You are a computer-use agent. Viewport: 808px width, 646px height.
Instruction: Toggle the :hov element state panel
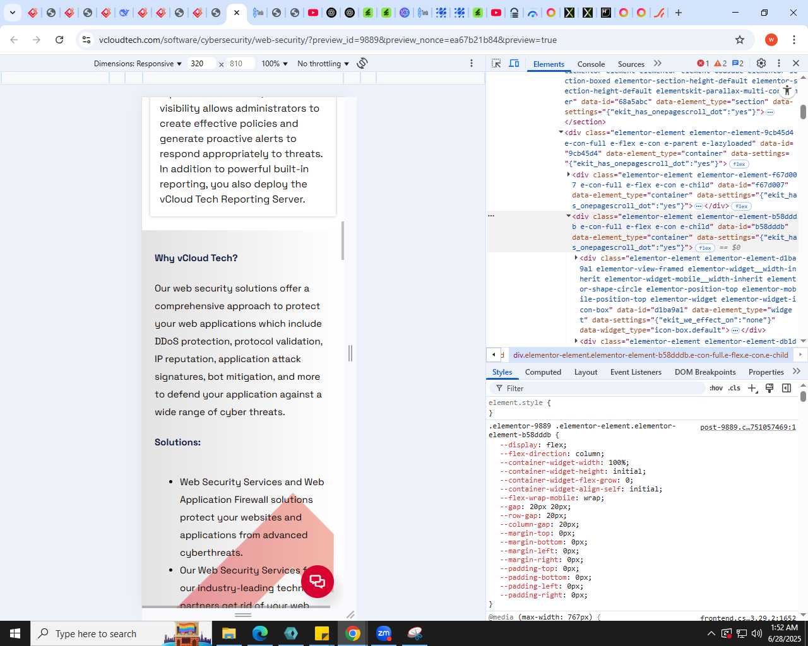click(x=716, y=389)
